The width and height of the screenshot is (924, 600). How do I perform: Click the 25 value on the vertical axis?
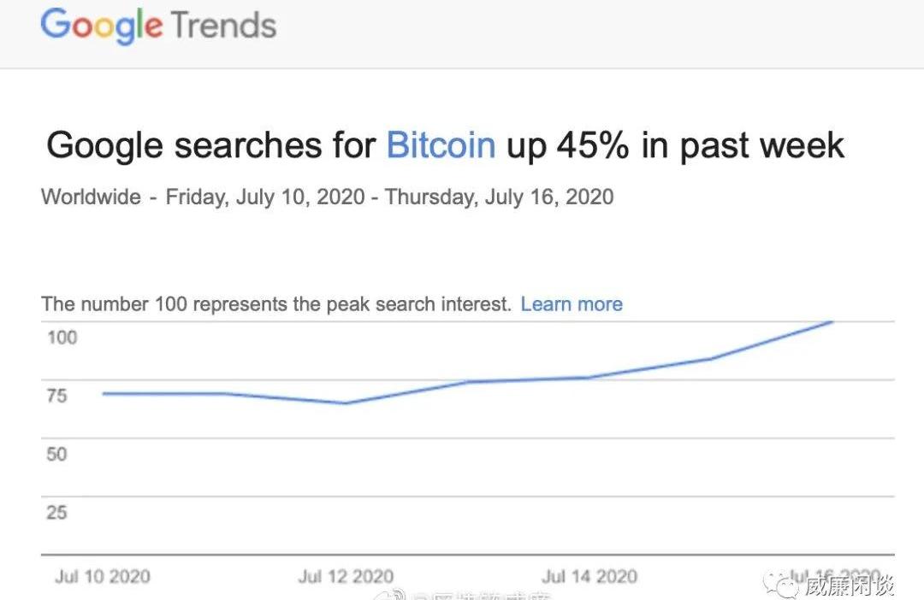tap(56, 512)
